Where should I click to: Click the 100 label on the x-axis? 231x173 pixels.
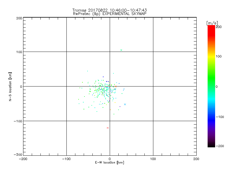click(x=153, y=159)
